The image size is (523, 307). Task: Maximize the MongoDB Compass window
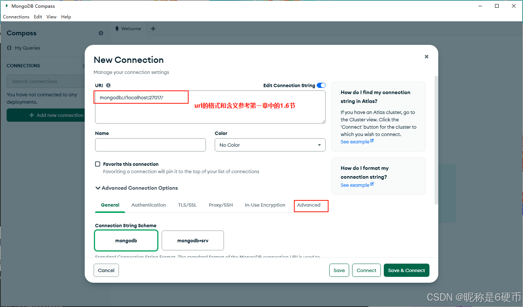pyautogui.click(x=497, y=6)
